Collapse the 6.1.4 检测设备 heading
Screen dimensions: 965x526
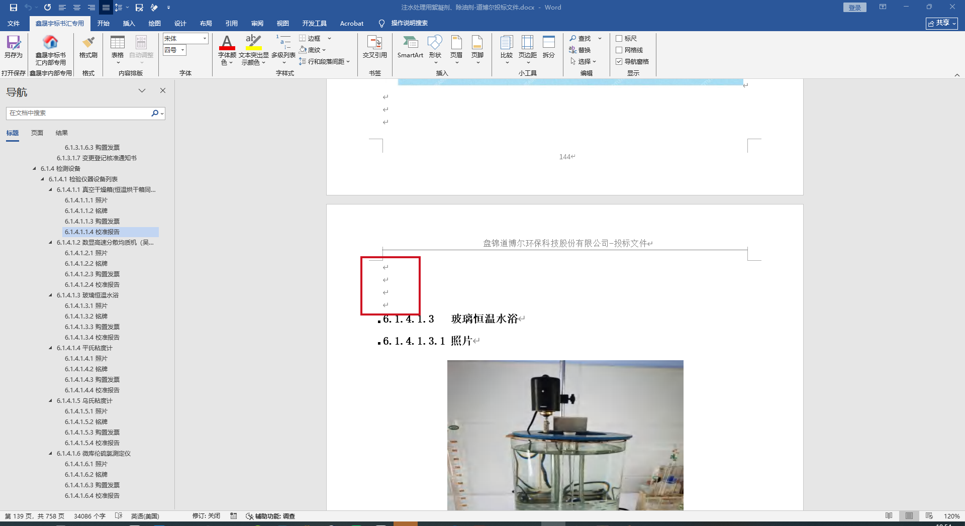click(34, 169)
